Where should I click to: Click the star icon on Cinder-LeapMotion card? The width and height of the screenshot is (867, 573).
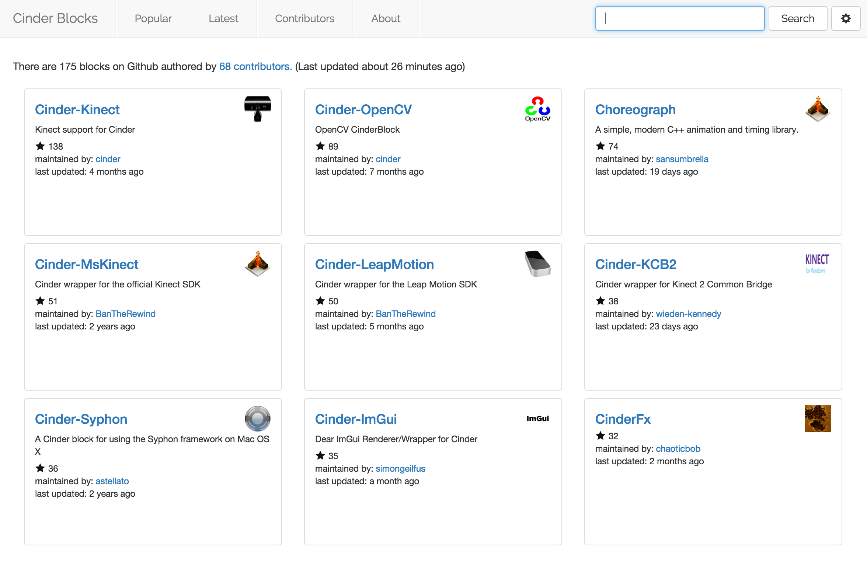coord(320,301)
